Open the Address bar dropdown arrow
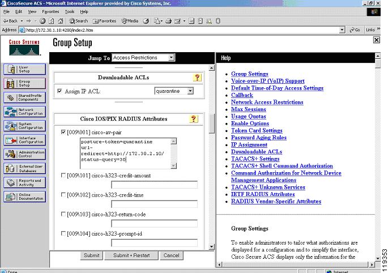This screenshot has height=273, width=388. 342,30
